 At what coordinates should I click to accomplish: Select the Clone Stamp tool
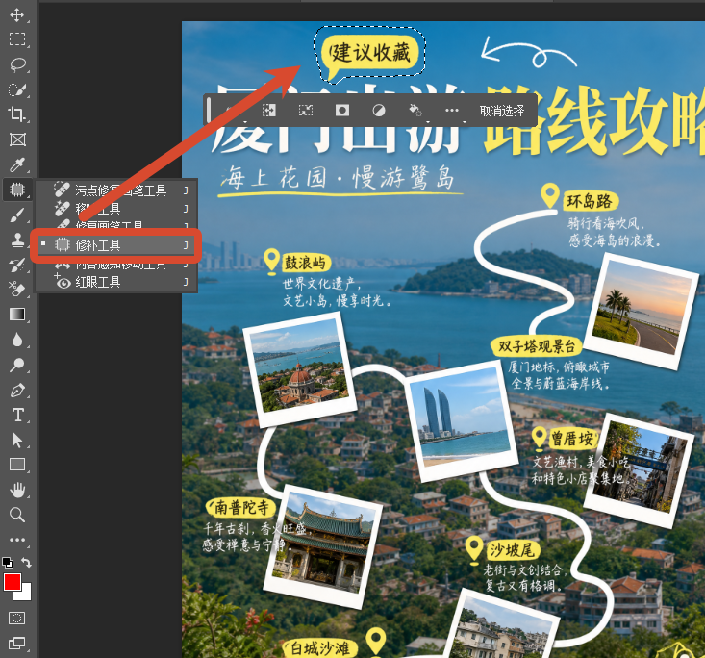[x=17, y=240]
